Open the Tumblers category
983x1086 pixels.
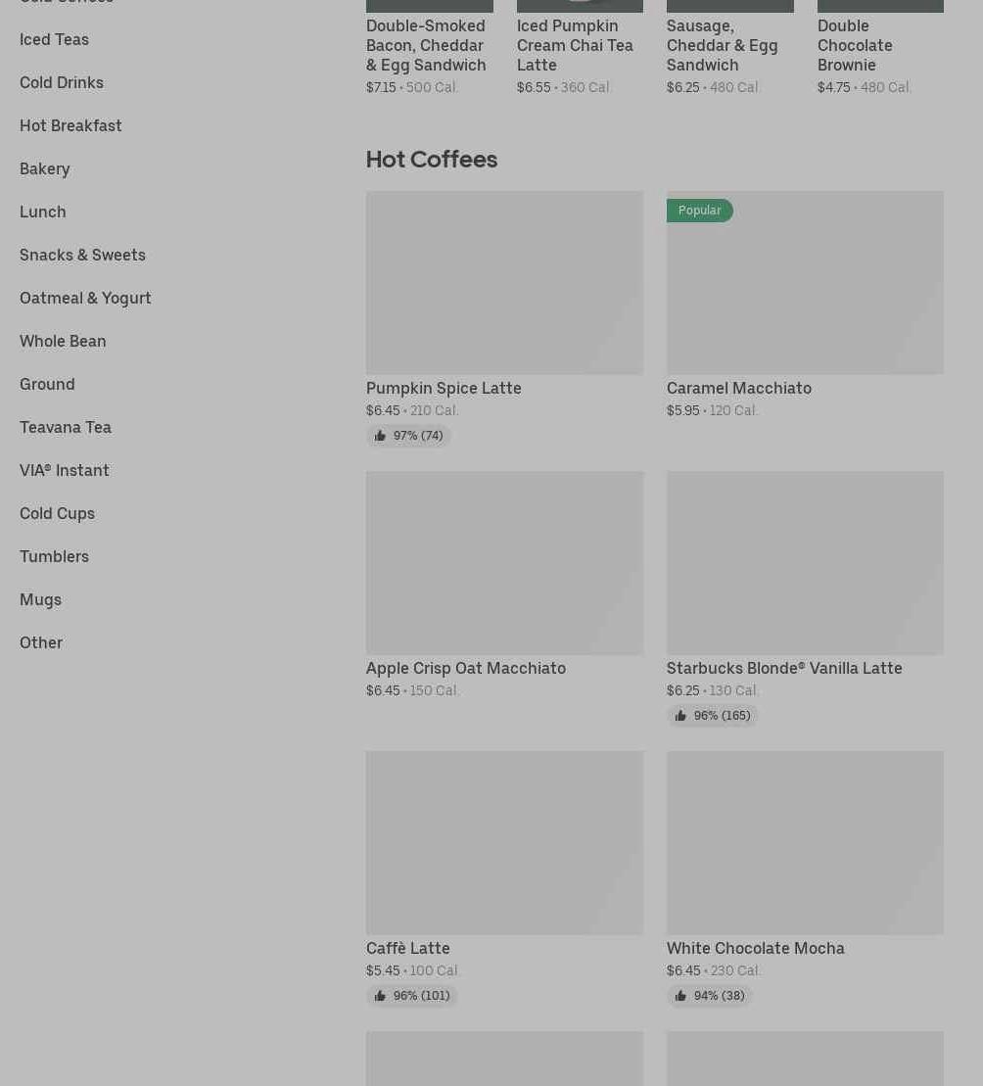54,556
